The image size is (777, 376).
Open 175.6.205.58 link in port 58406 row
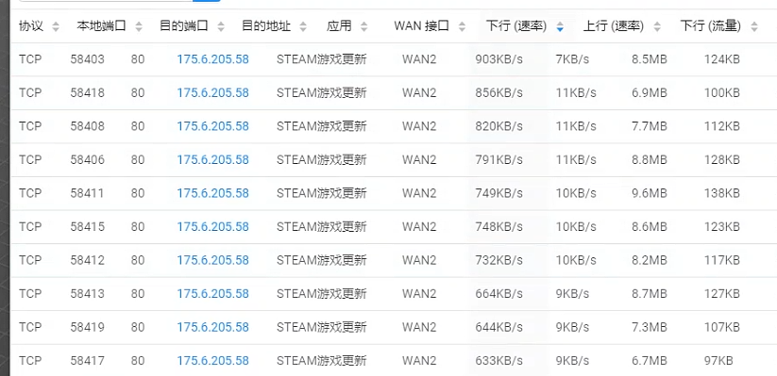point(213,159)
